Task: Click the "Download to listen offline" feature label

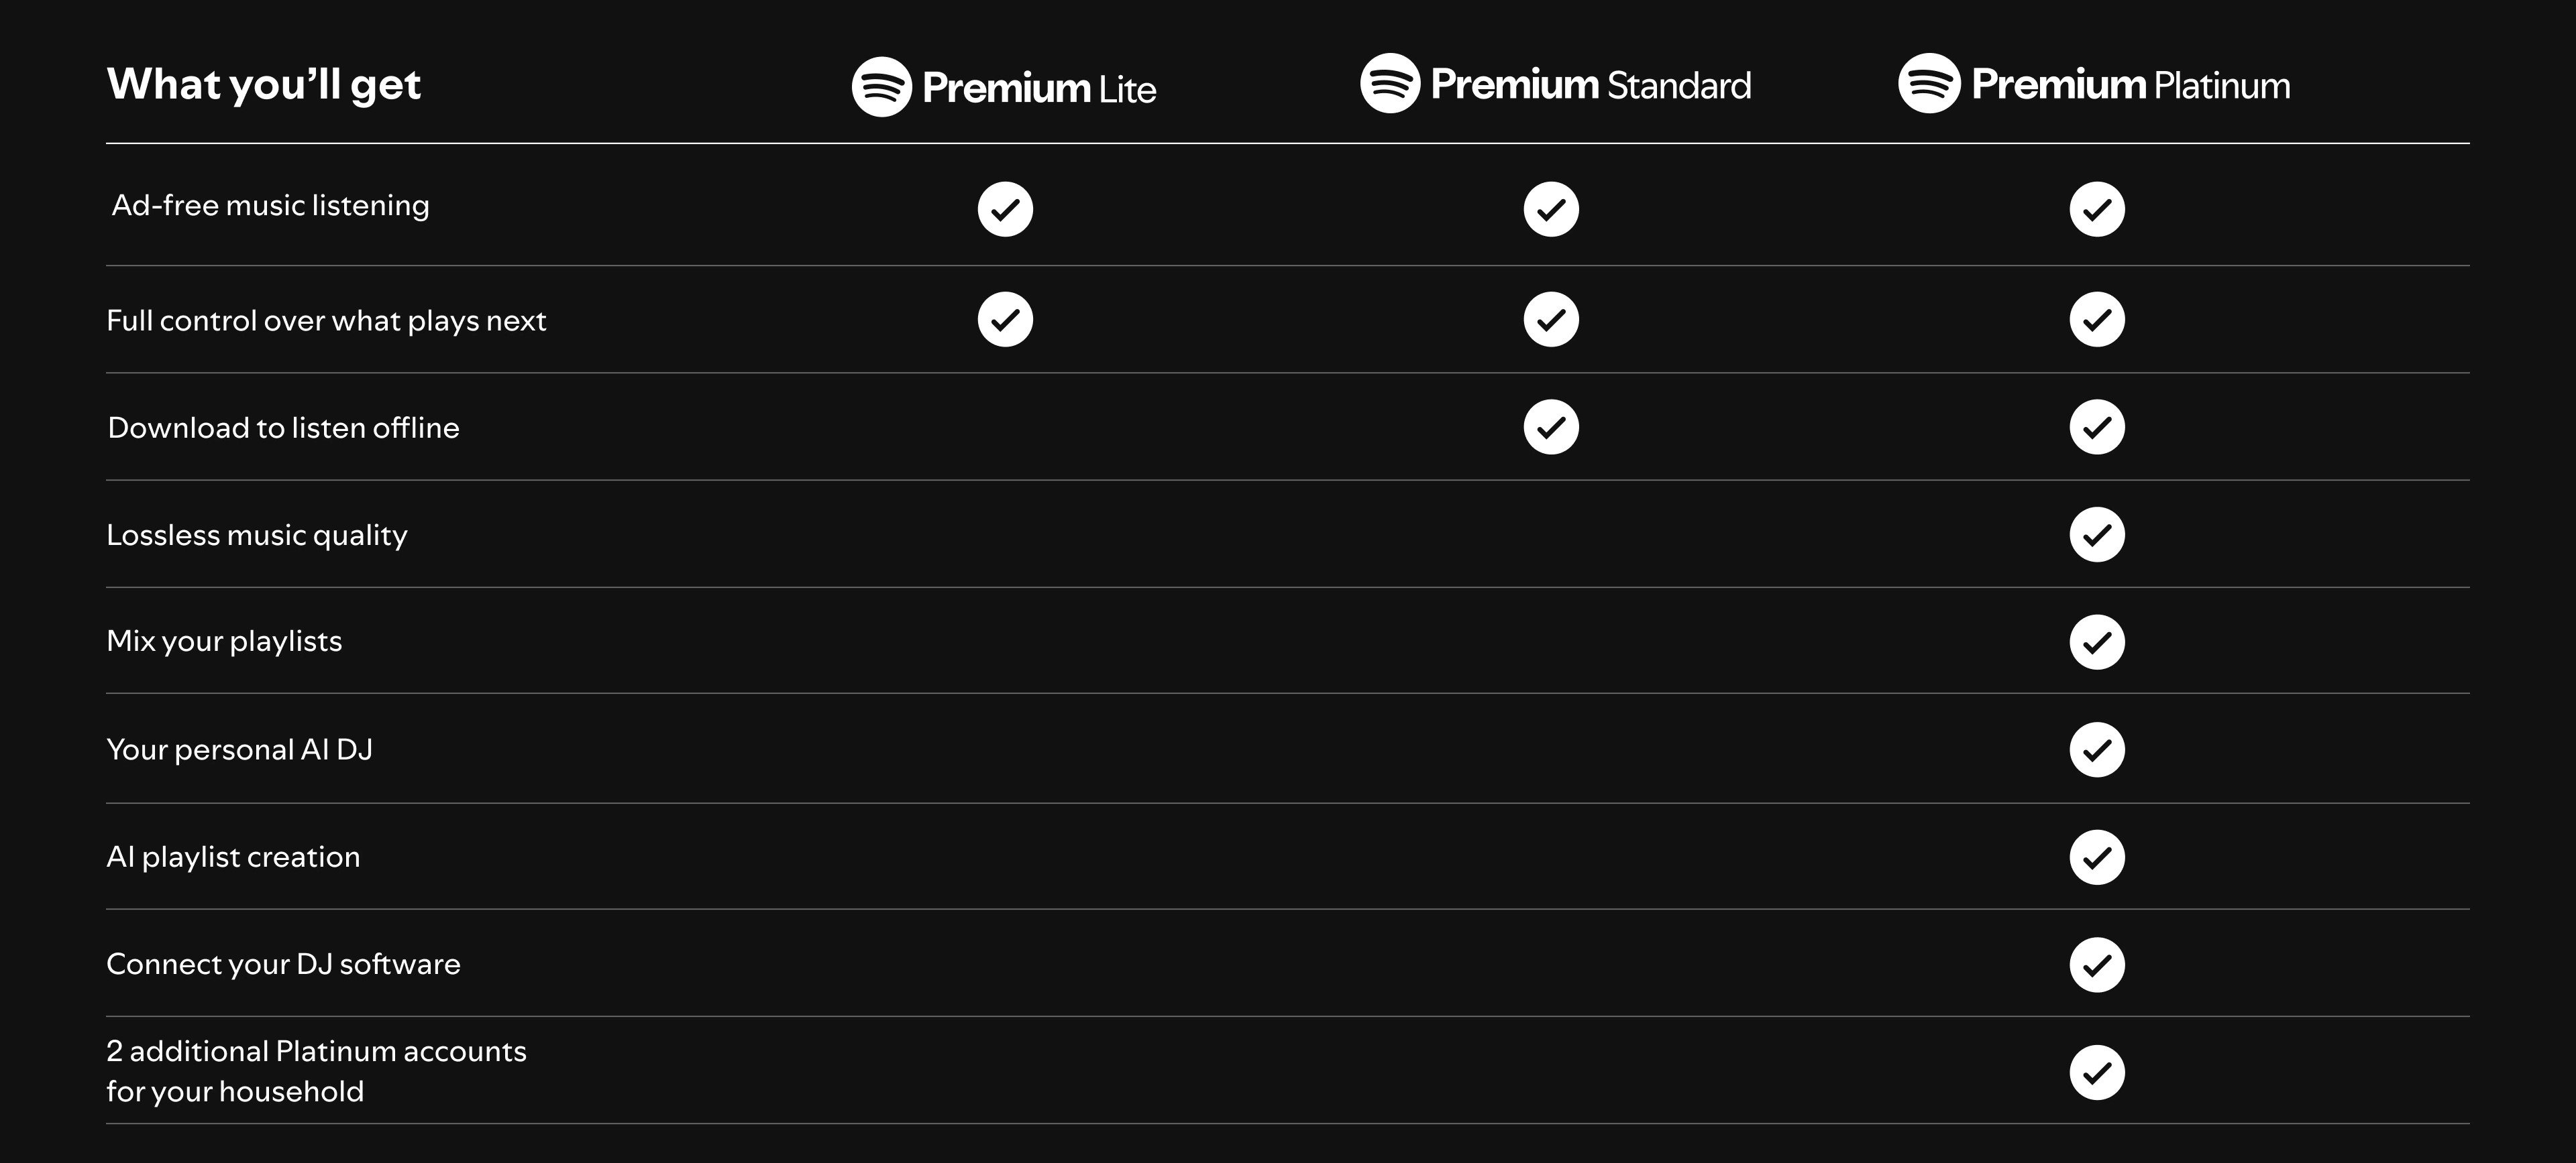Action: pos(283,428)
